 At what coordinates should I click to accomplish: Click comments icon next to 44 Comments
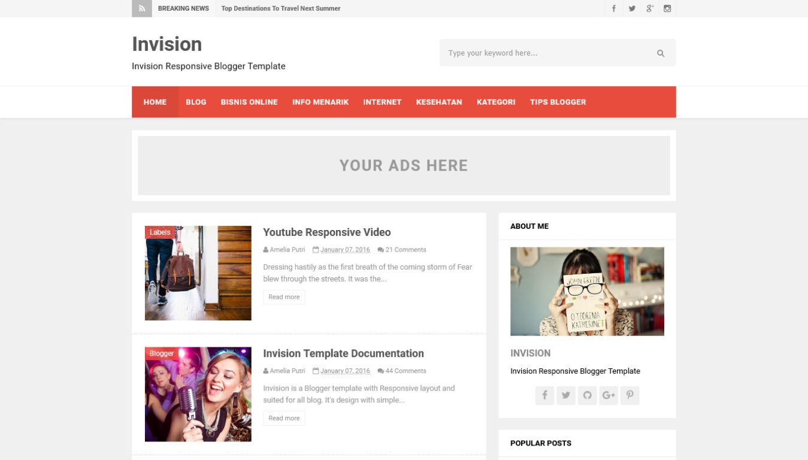pos(380,371)
